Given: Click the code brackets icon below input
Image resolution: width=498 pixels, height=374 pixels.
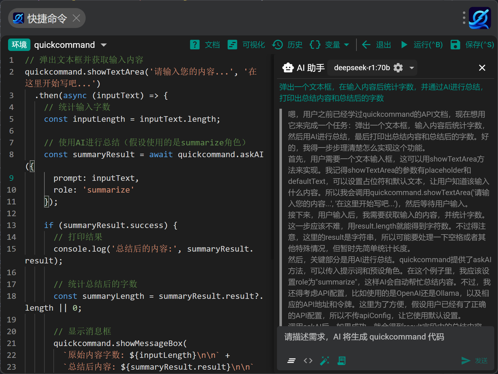Looking at the screenshot, I should click(x=308, y=361).
